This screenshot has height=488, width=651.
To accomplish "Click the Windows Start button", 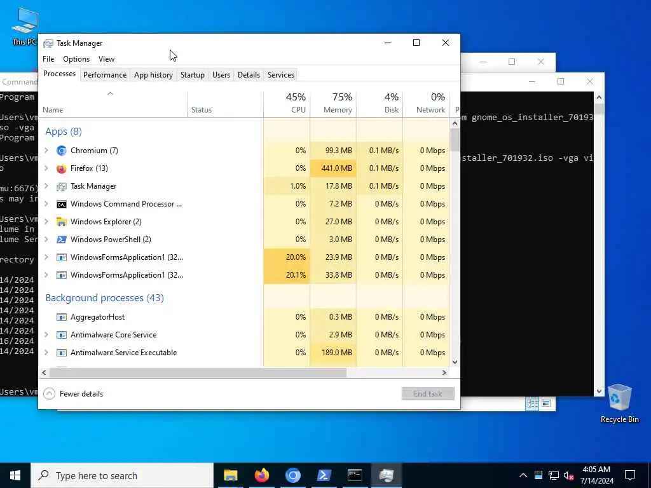I will (15, 475).
